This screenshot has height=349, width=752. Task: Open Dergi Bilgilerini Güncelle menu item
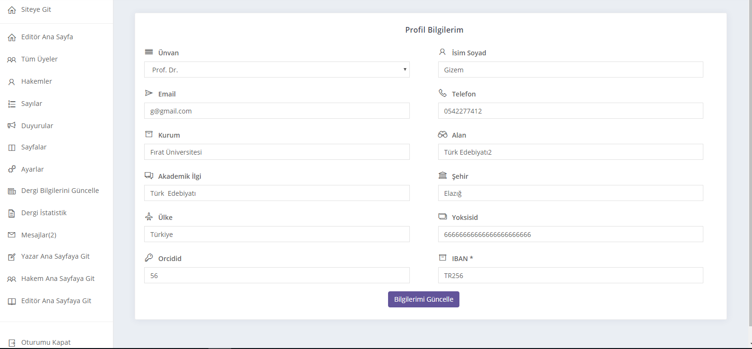[60, 191]
